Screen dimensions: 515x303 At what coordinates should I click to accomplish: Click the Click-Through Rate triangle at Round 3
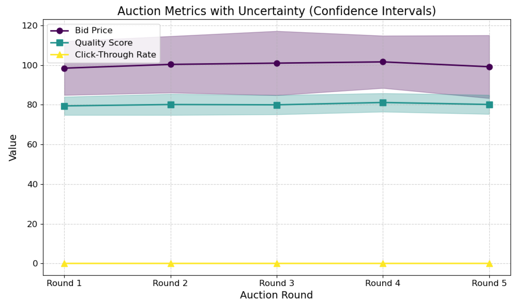[x=277, y=264]
